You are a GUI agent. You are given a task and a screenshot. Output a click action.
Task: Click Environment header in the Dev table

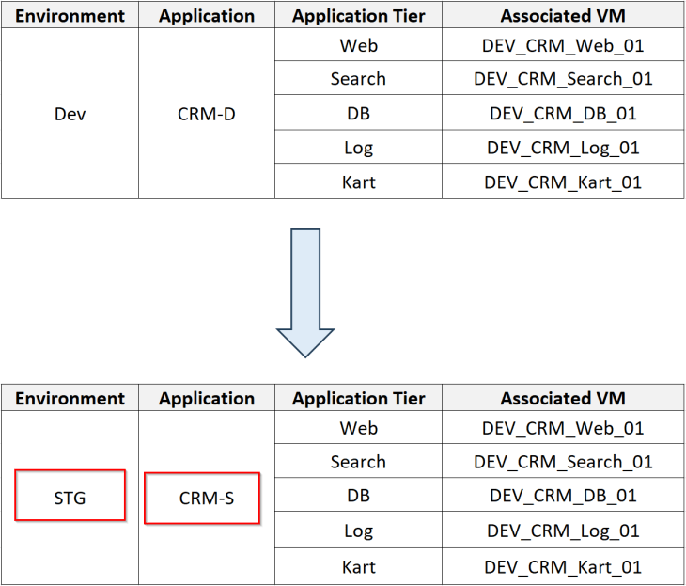click(70, 16)
